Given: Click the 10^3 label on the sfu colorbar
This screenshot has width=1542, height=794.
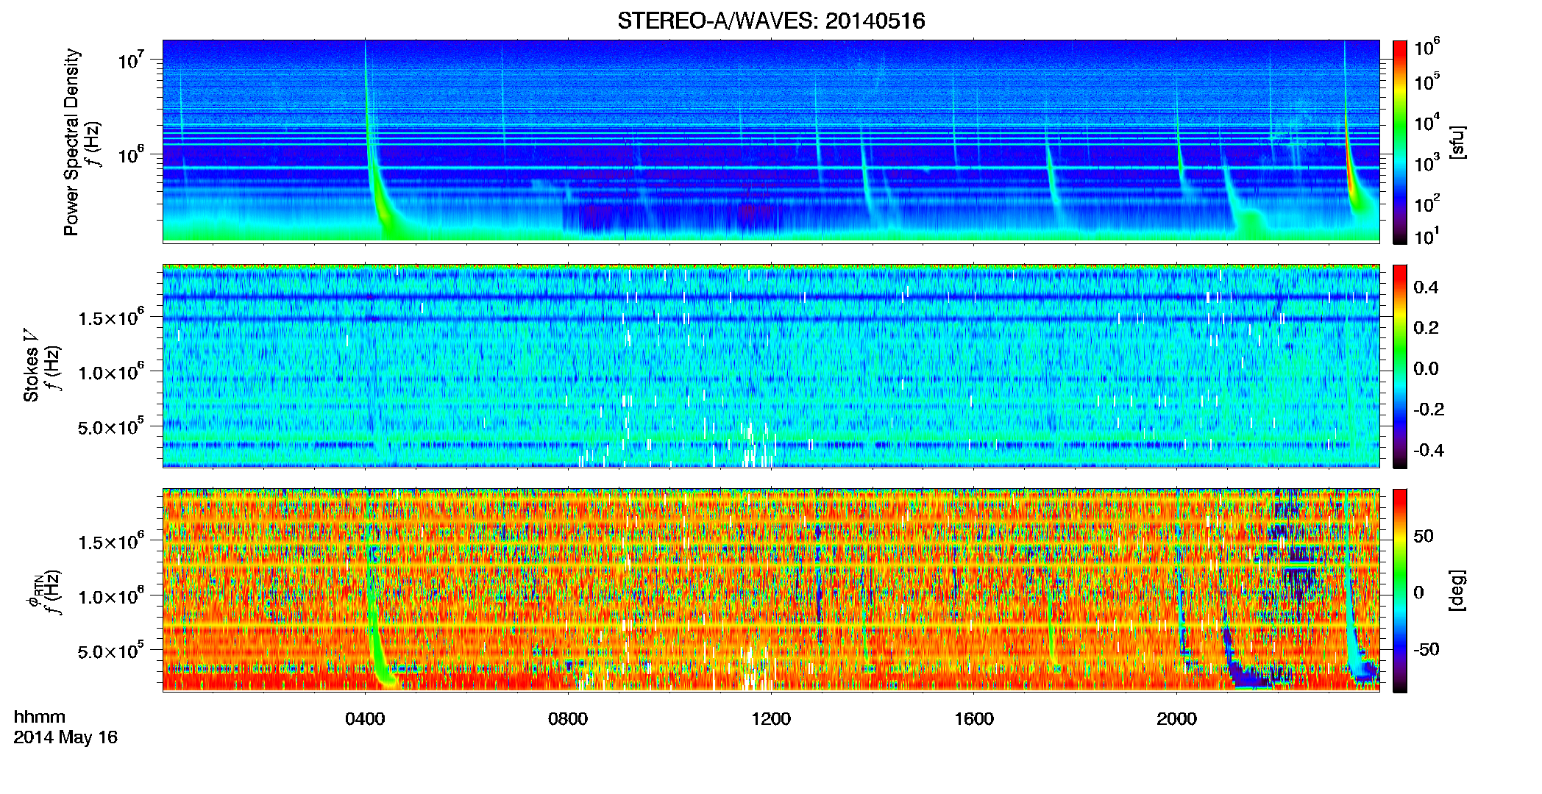Looking at the screenshot, I should pos(1426,162).
